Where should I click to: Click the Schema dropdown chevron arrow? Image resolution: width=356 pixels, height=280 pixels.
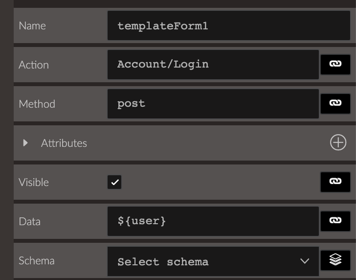pos(305,261)
